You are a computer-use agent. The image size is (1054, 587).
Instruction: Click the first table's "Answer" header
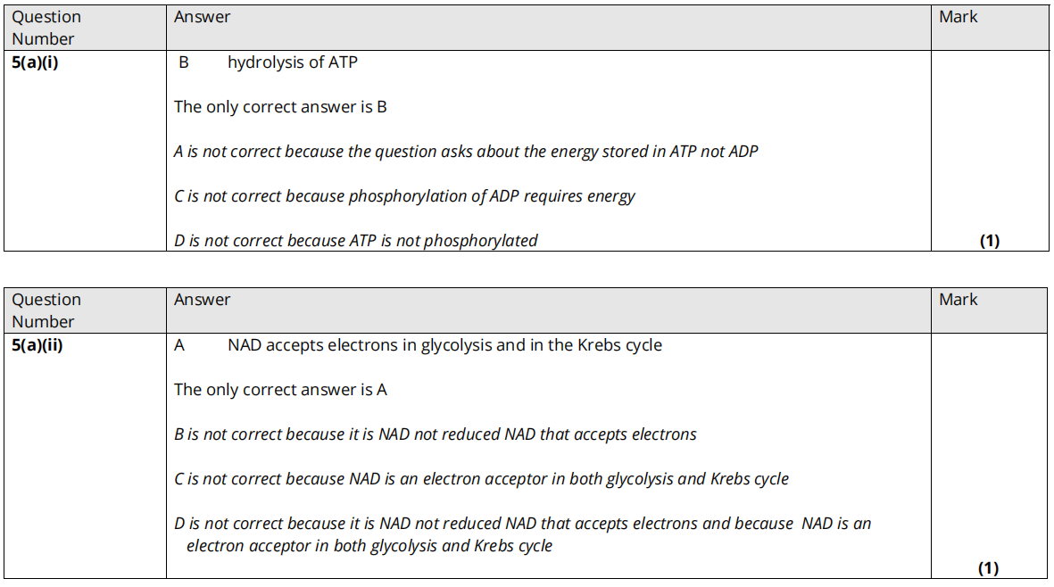[202, 17]
